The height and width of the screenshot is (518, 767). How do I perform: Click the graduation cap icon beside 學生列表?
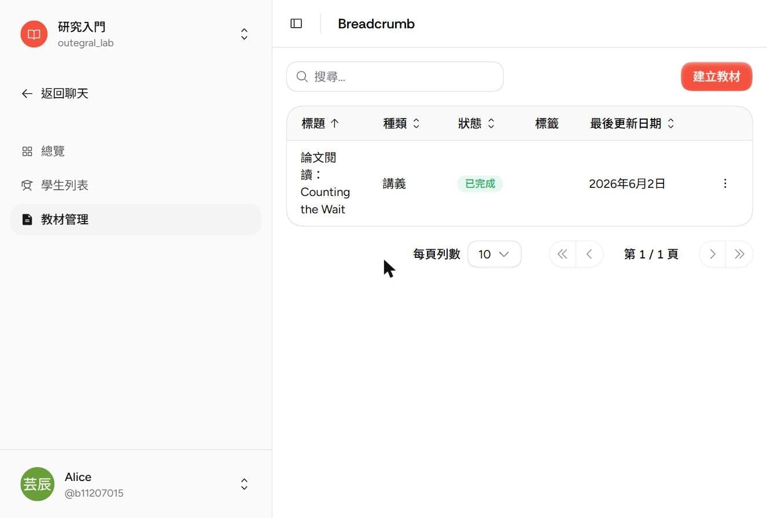27,186
